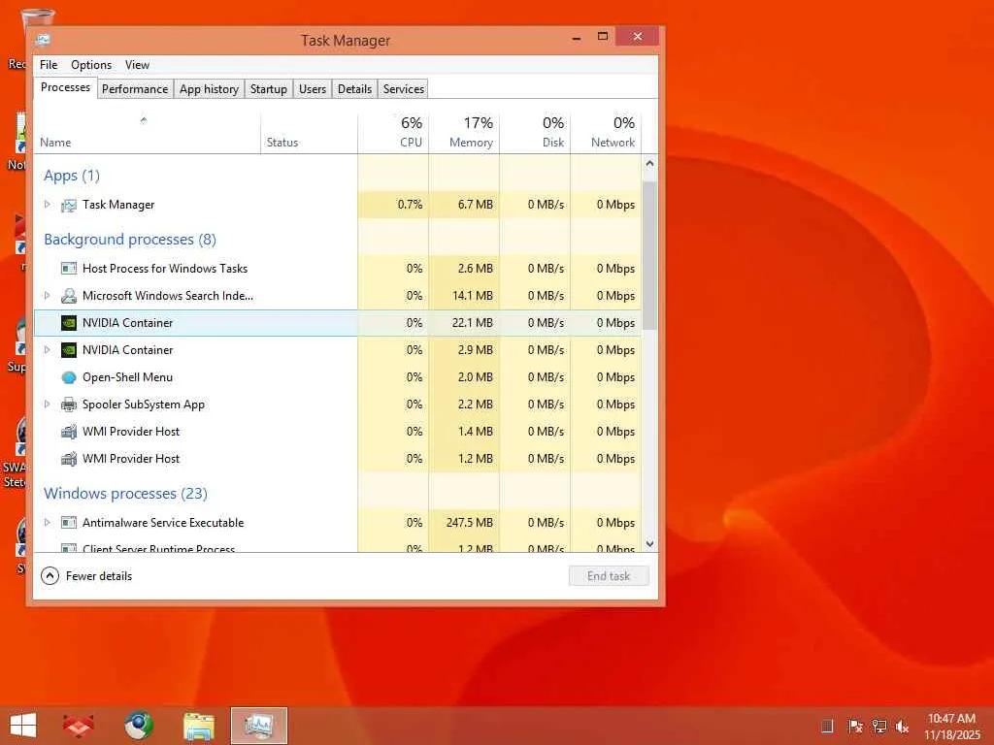Image resolution: width=994 pixels, height=745 pixels.
Task: Switch to the Performance tab
Action: tap(135, 89)
